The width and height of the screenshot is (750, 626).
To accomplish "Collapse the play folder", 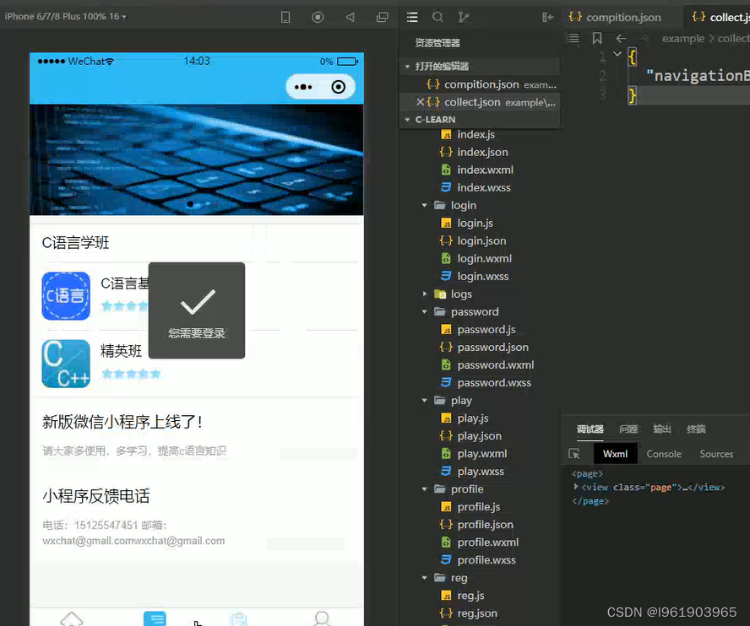I will 424,401.
